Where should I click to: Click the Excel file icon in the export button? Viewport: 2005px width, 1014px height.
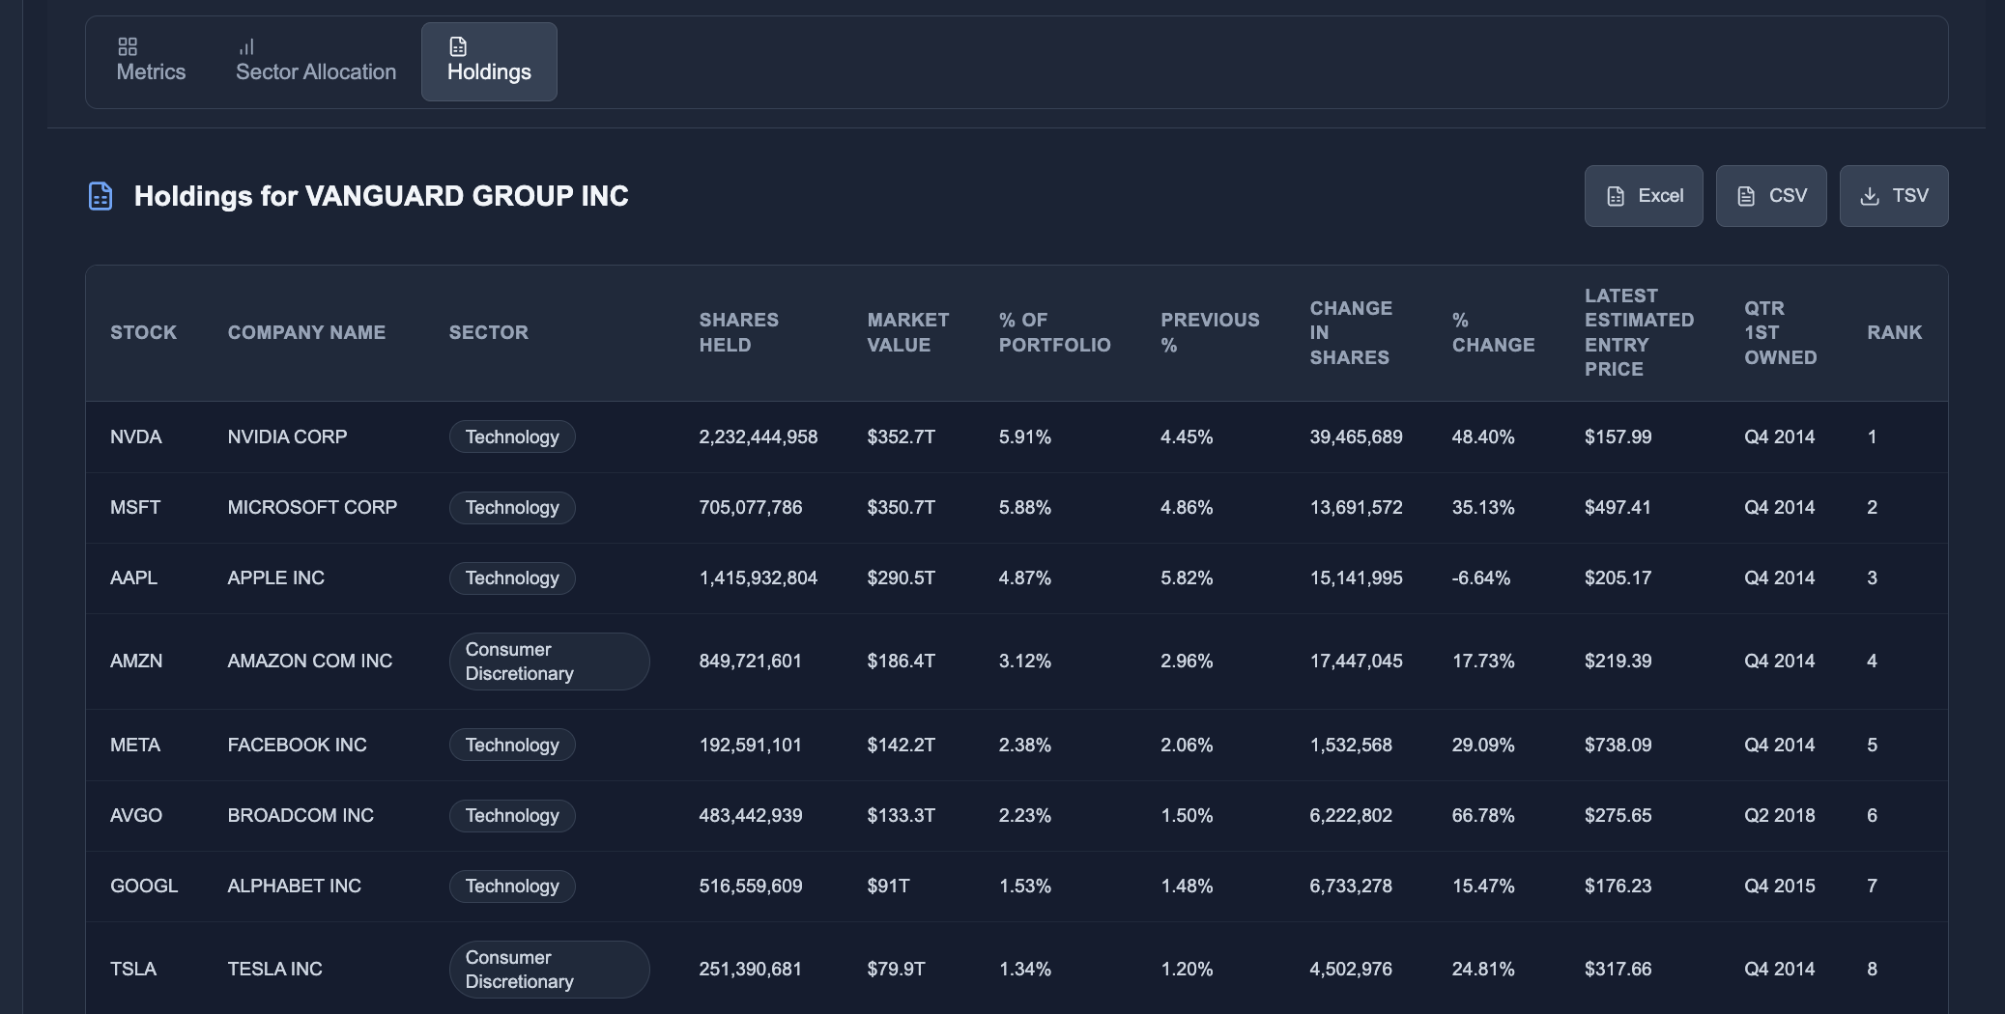click(x=1616, y=194)
